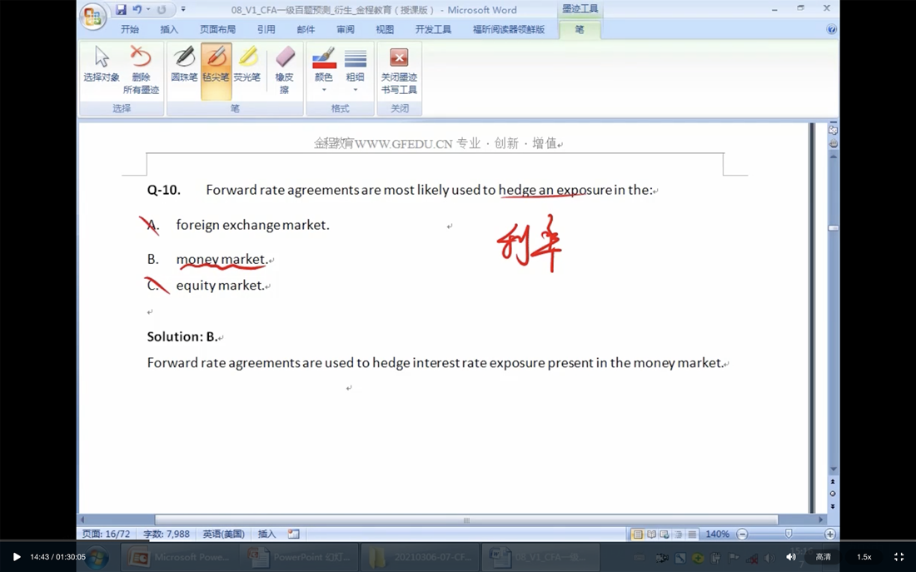Click horizontal scrollbar right arrow
Screen dimensions: 916x572
(x=821, y=520)
